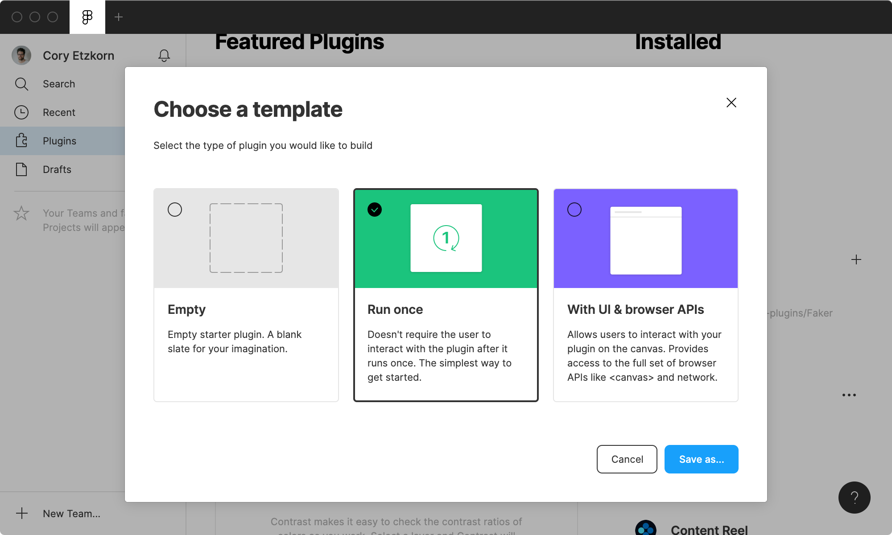Viewport: 892px width, 535px height.
Task: Click the Featured Plugins heading
Action: (299, 42)
